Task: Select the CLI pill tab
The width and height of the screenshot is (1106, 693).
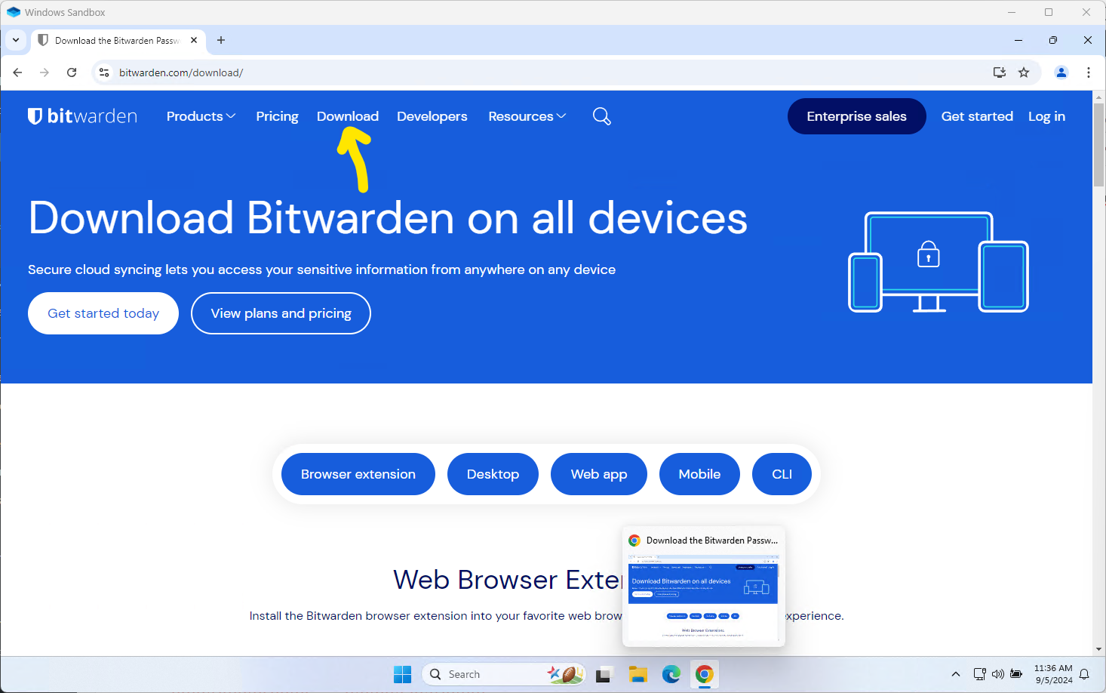Action: [x=782, y=474]
